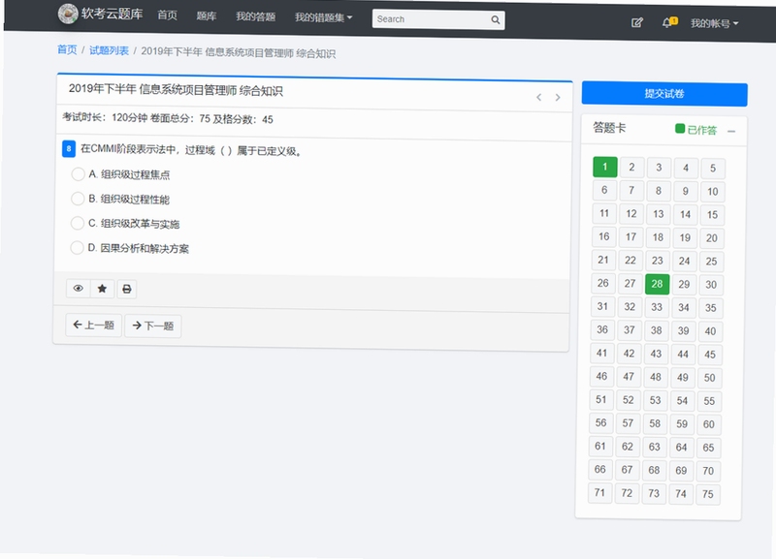Click the green 已作答 legend
776x559 pixels.
(x=696, y=130)
